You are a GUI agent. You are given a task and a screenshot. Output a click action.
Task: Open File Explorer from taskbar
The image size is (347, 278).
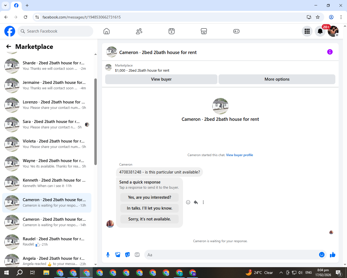pos(46,273)
